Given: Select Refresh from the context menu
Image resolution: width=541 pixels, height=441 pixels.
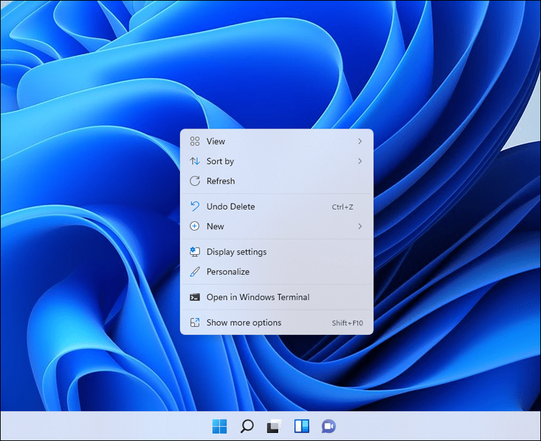Looking at the screenshot, I should (x=277, y=181).
